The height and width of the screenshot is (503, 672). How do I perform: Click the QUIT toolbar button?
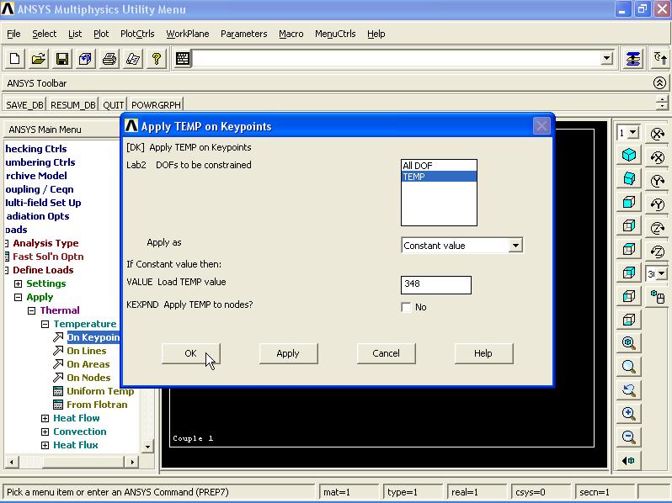[113, 105]
